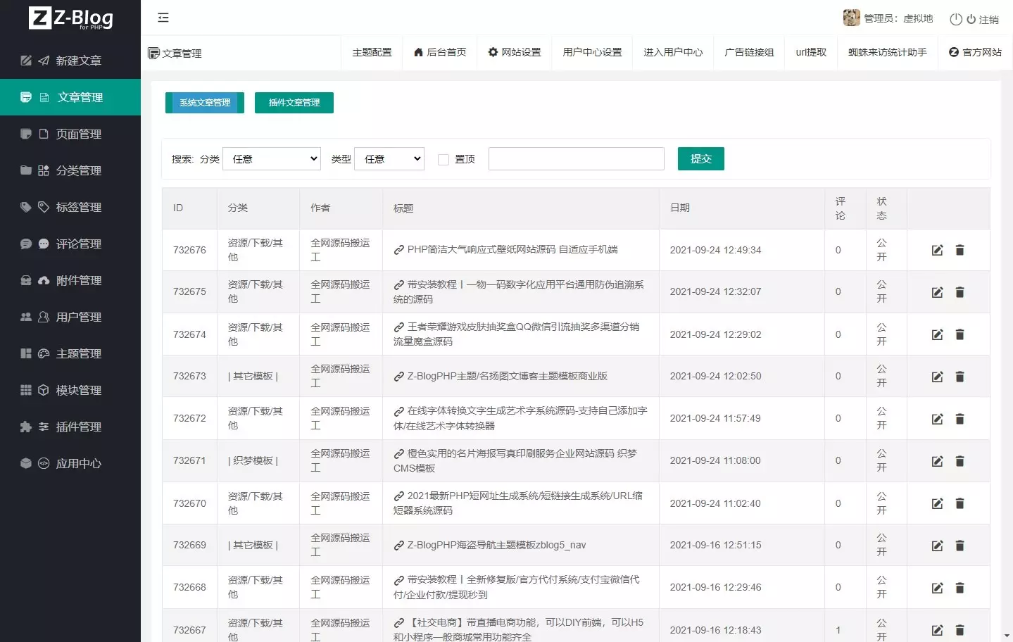
Task: Open 附件管理 in sidebar
Action: pos(70,280)
